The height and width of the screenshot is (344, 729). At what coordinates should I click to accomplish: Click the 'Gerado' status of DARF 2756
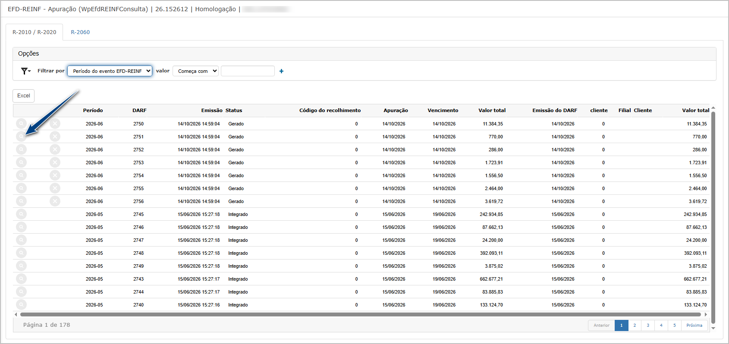[236, 201]
